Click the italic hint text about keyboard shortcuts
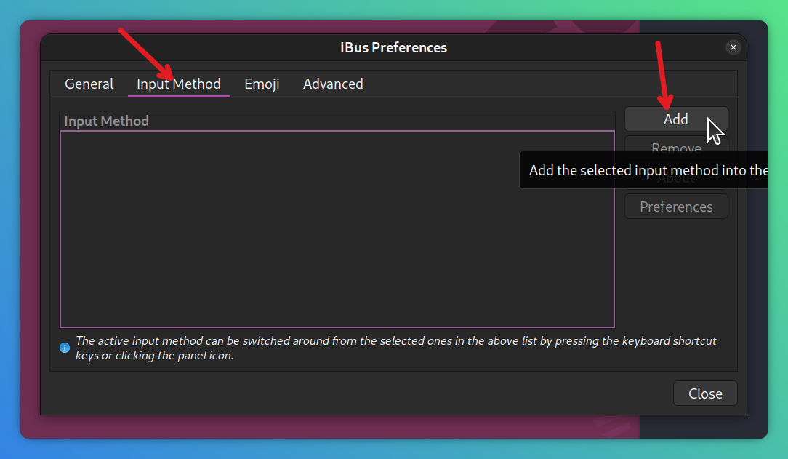This screenshot has width=788, height=459. [x=395, y=348]
